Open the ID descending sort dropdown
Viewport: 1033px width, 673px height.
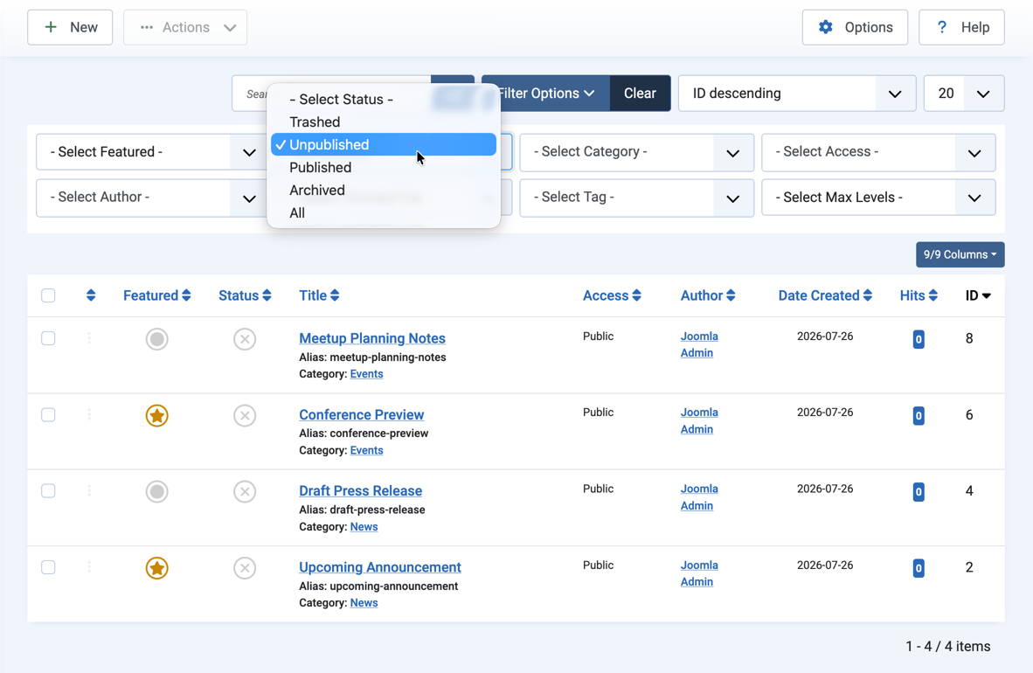[797, 94]
